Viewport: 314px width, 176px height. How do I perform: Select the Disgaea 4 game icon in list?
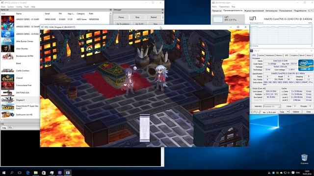pyautogui.click(x=8, y=100)
